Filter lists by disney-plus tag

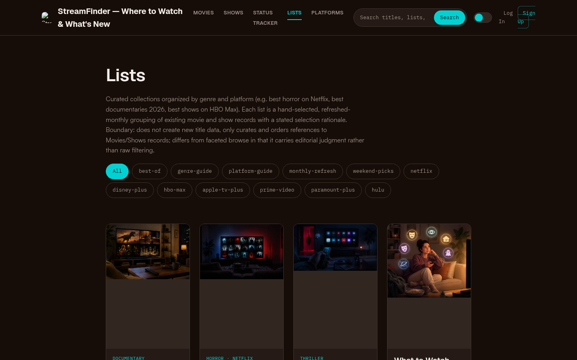point(130,190)
